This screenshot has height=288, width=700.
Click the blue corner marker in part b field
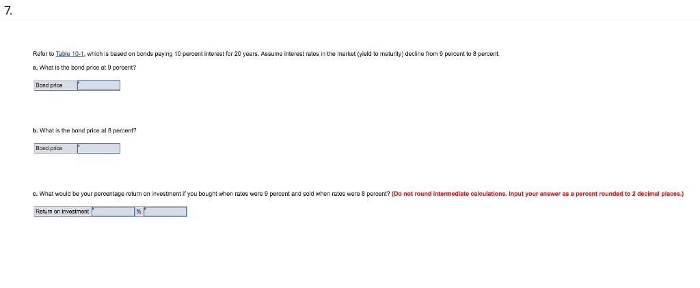click(x=79, y=145)
